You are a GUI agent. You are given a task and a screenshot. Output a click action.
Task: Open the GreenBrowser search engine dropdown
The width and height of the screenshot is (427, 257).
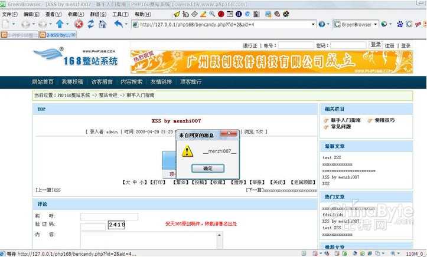pyautogui.click(x=376, y=24)
